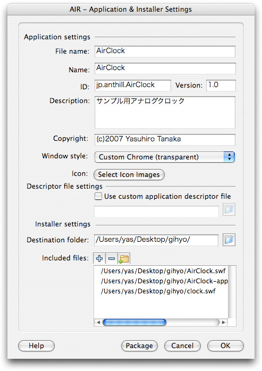Open Help for this dialog

36,345
